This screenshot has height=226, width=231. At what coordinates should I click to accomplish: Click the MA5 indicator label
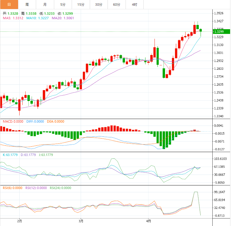point(13,18)
